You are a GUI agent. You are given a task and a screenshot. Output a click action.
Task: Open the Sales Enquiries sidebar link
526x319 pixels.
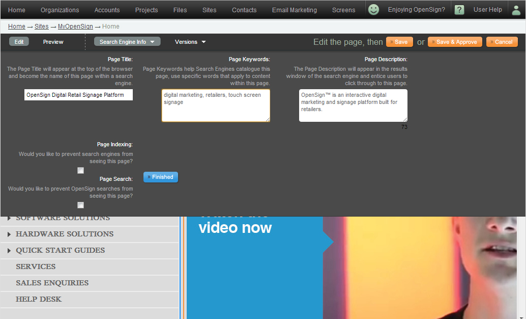coord(52,283)
